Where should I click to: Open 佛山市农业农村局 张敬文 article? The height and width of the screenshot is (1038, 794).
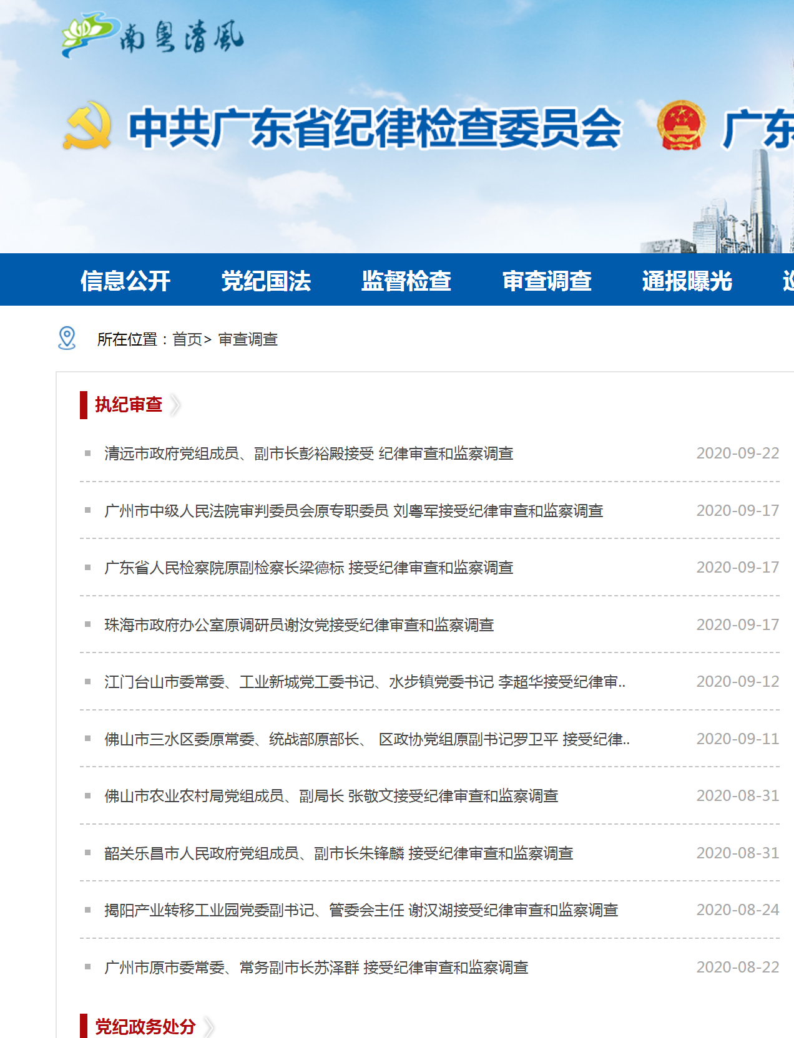point(331,796)
